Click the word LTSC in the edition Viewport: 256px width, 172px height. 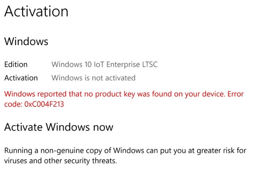(150, 64)
